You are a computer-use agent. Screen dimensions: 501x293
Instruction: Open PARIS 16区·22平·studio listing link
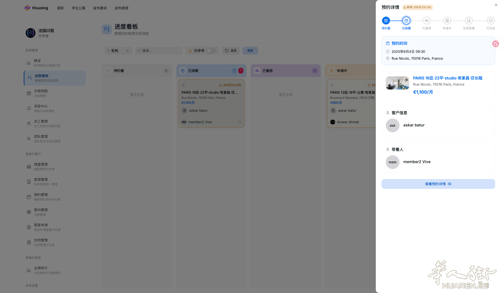[x=447, y=78]
